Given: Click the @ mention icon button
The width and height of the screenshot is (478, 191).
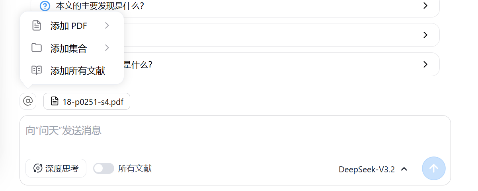Looking at the screenshot, I should (x=28, y=101).
